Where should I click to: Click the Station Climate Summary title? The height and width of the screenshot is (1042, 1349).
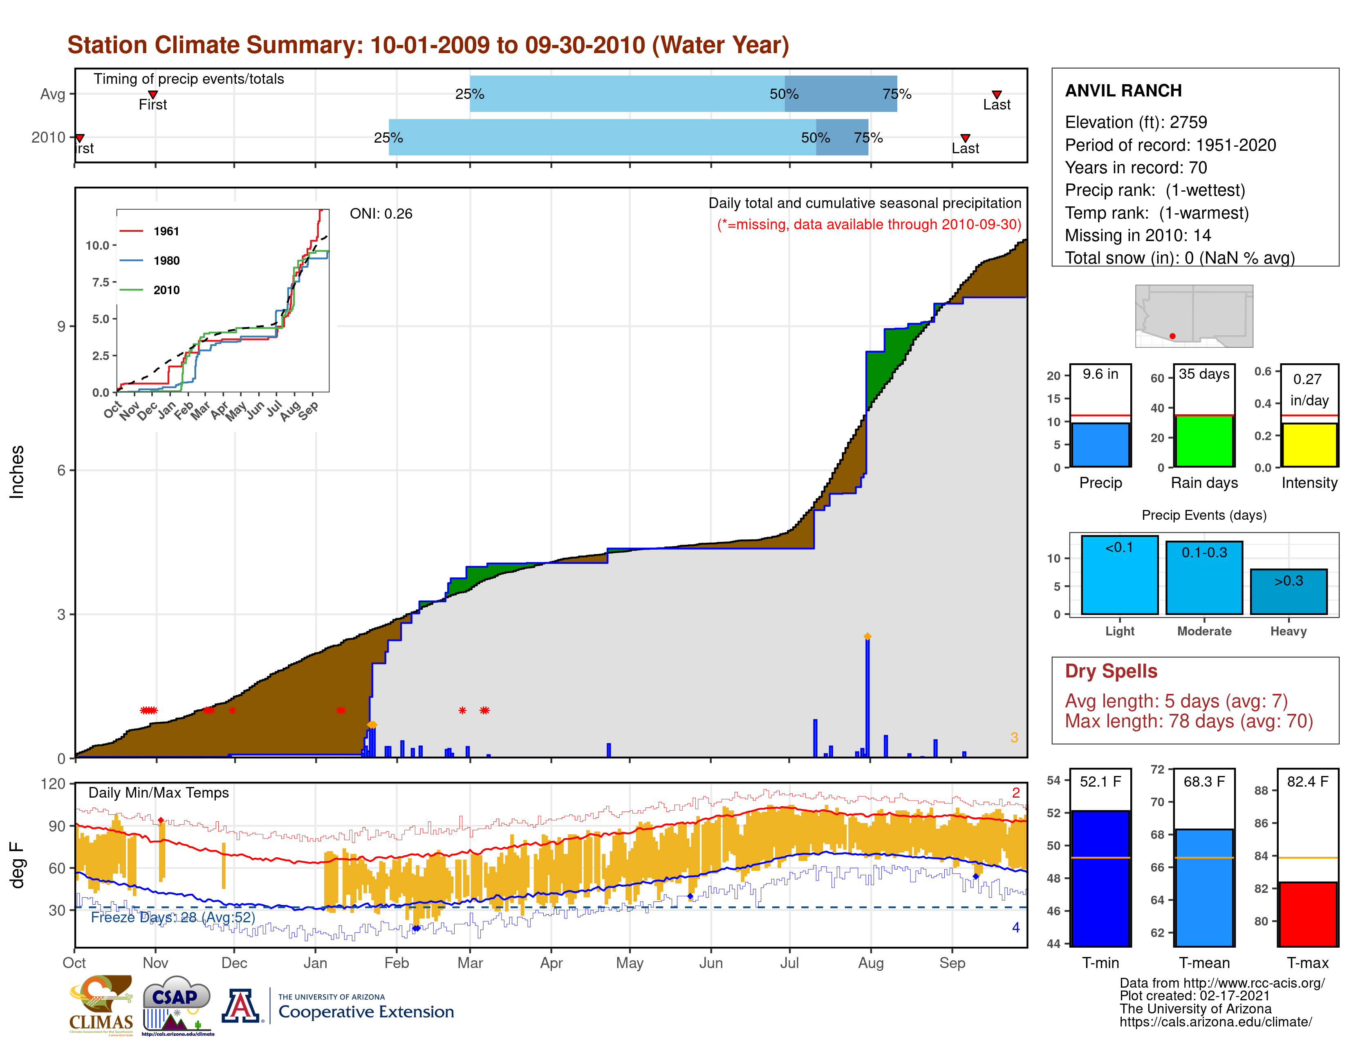pos(428,45)
